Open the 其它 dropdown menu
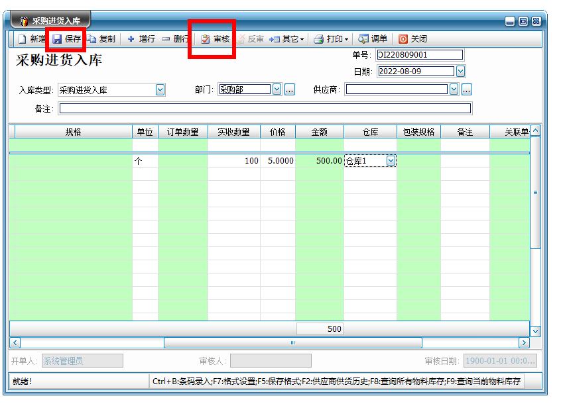The width and height of the screenshot is (565, 404). 286,39
